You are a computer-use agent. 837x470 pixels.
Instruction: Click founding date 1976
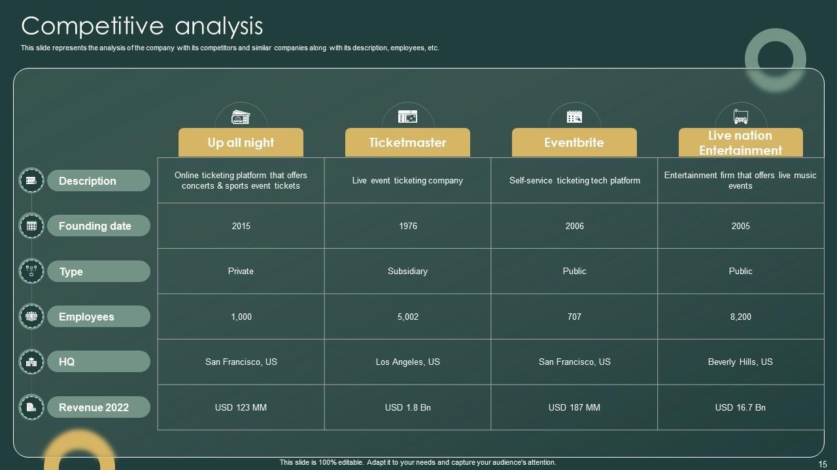pyautogui.click(x=407, y=226)
